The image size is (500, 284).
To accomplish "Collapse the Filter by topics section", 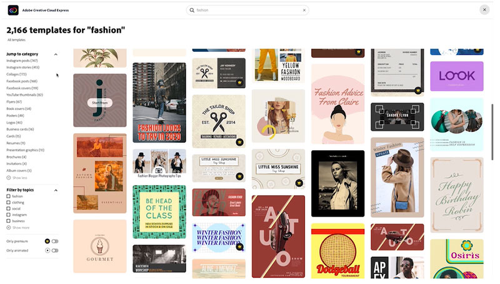I will 56,190.
